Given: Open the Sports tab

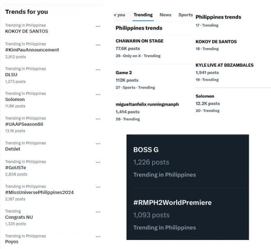Looking at the screenshot, I should (185, 15).
